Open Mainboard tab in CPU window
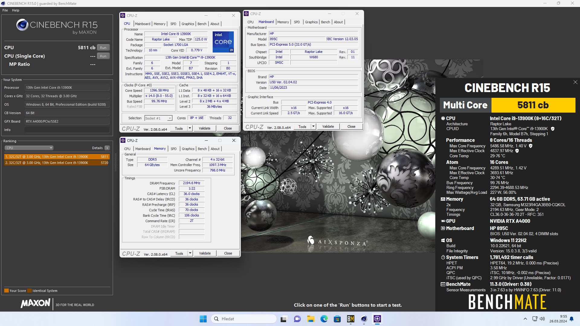Viewport: 580px width, 326px height. [x=143, y=24]
